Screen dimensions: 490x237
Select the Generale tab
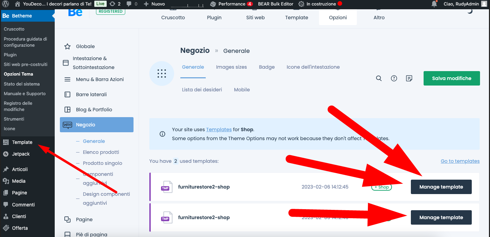point(193,67)
